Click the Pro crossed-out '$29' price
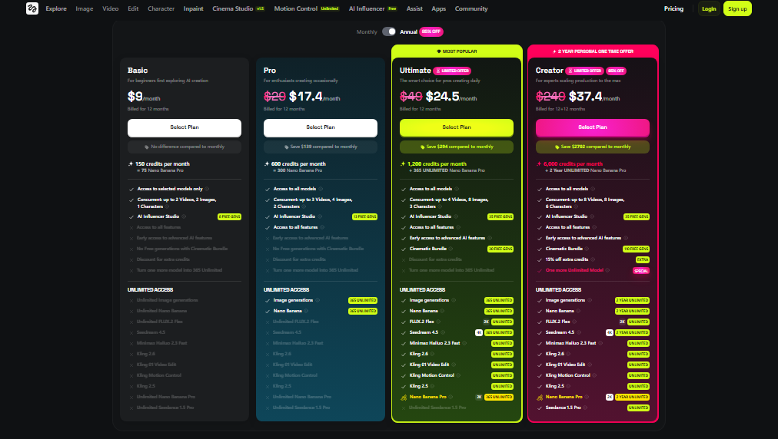The width and height of the screenshot is (778, 439). [274, 96]
